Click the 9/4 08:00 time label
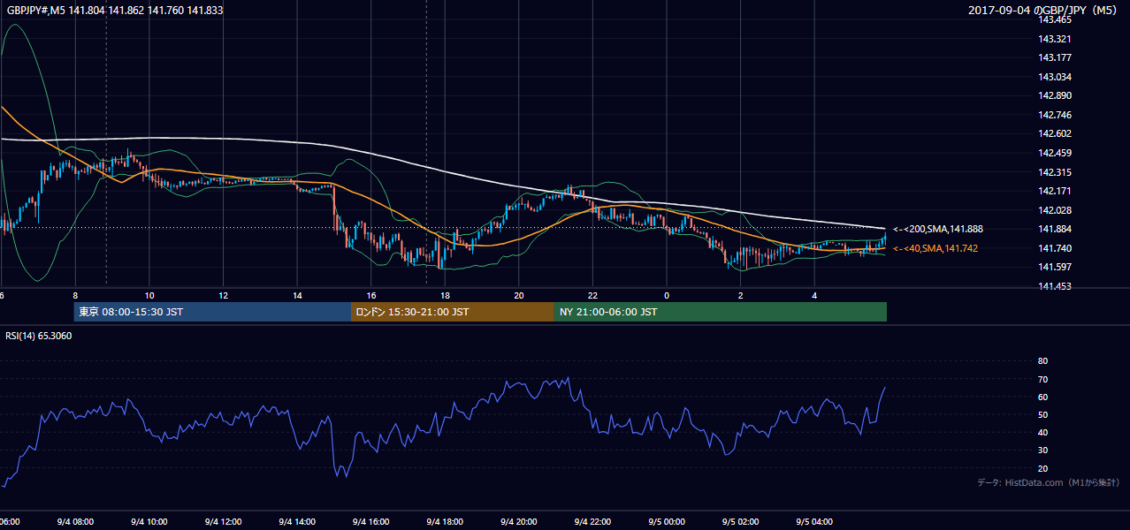The height and width of the screenshot is (530, 1130). click(75, 521)
